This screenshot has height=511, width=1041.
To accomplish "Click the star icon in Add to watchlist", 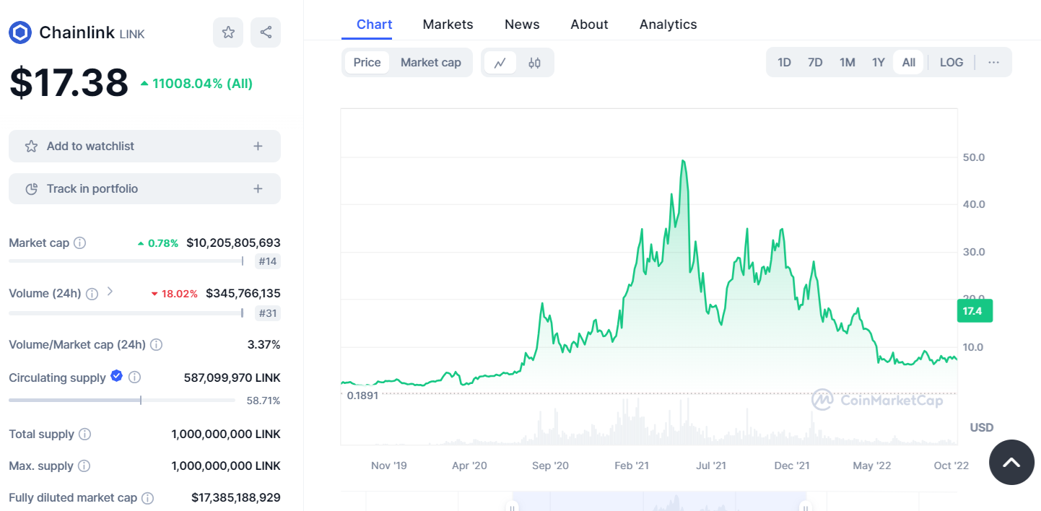I will pos(31,147).
